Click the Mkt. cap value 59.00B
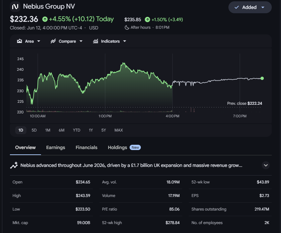Image resolution: width=281 pixels, height=233 pixels. [84, 223]
